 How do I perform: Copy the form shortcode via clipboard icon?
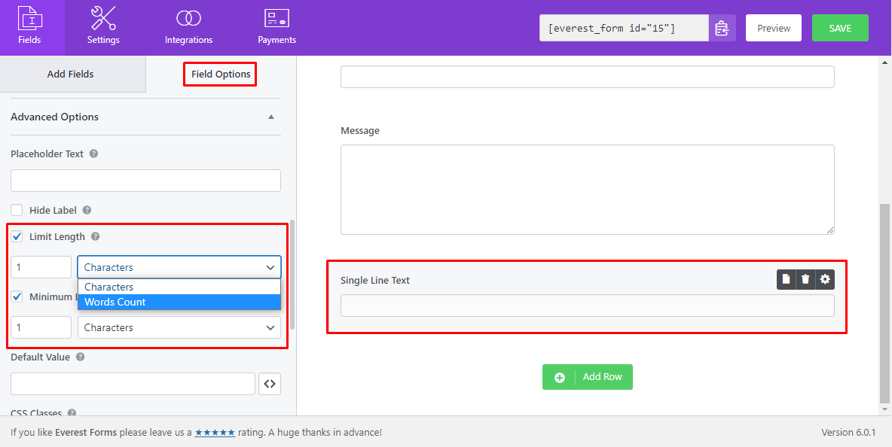pos(722,27)
